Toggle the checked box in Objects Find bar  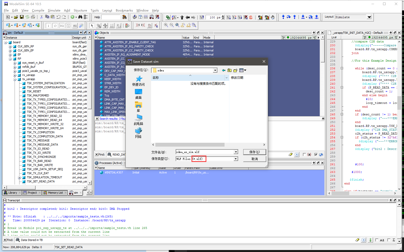pyautogui.click(x=316, y=155)
